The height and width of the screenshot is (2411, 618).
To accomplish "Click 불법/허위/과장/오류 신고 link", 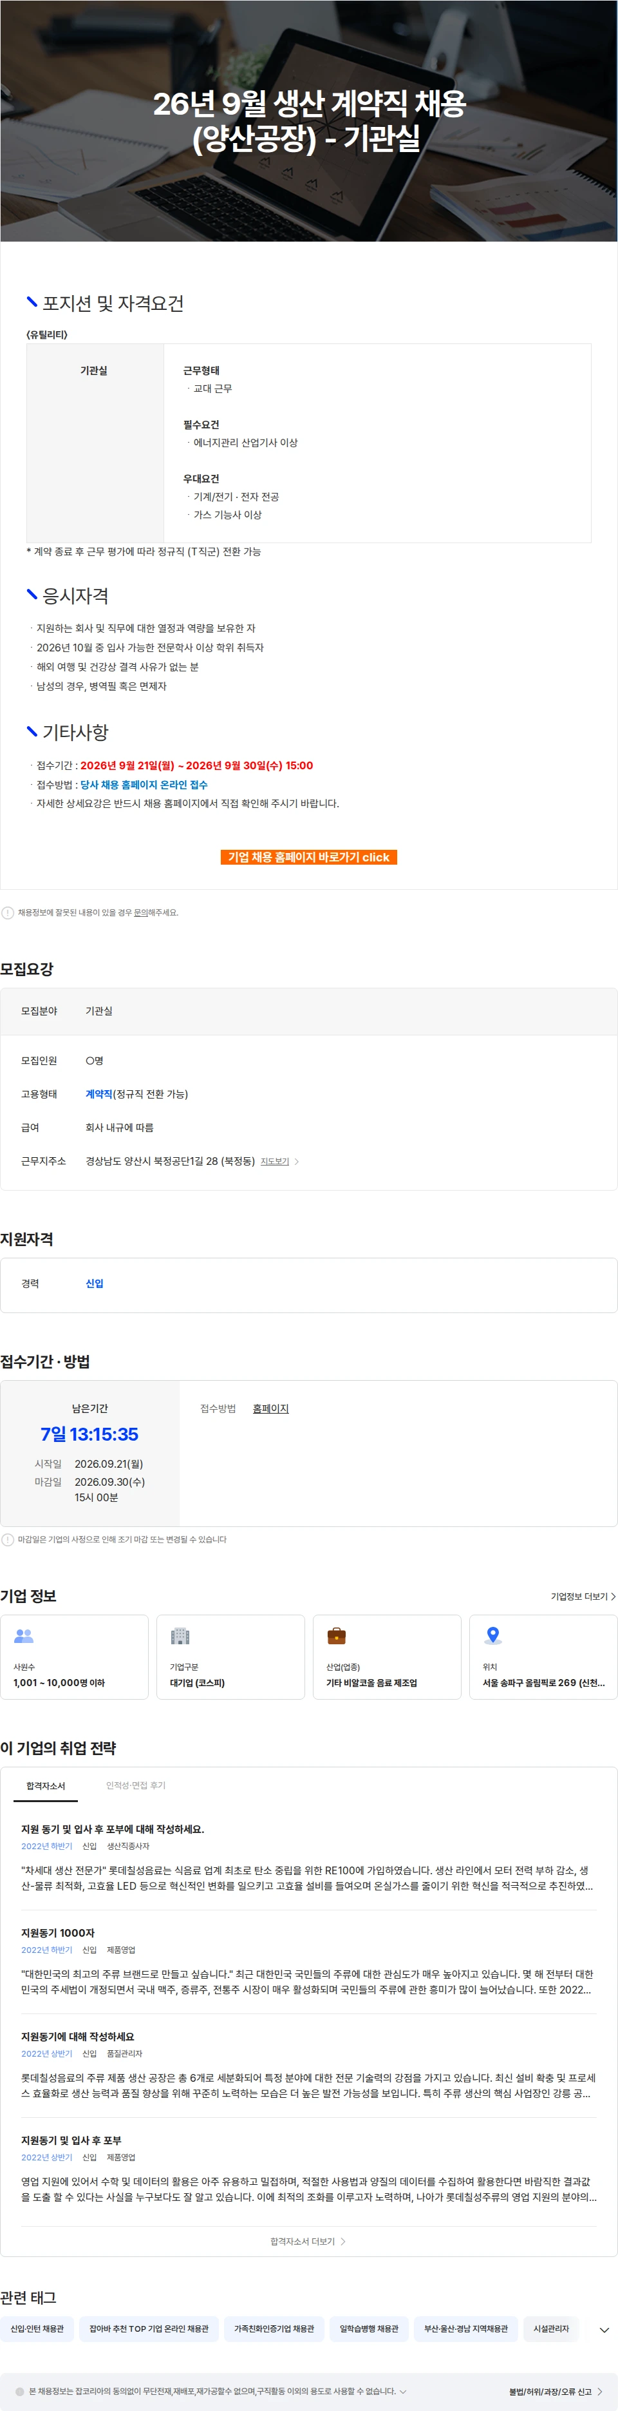I will (x=556, y=2391).
